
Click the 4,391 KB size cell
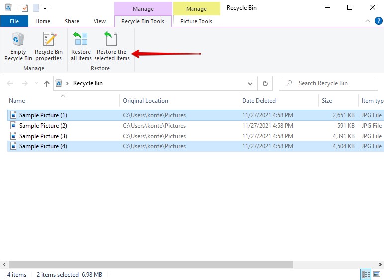pyautogui.click(x=343, y=136)
